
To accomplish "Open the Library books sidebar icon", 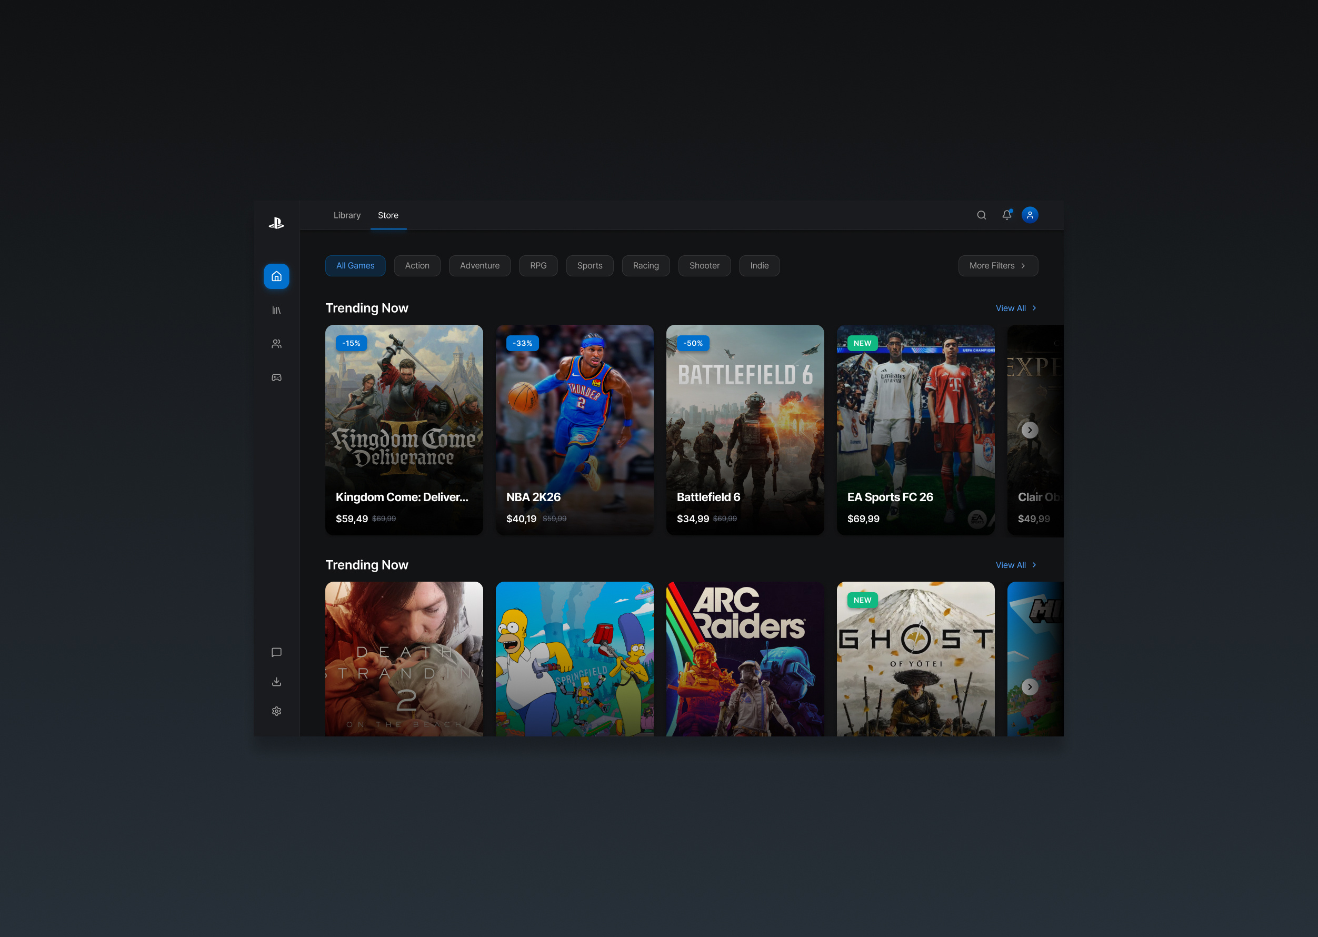I will point(276,311).
